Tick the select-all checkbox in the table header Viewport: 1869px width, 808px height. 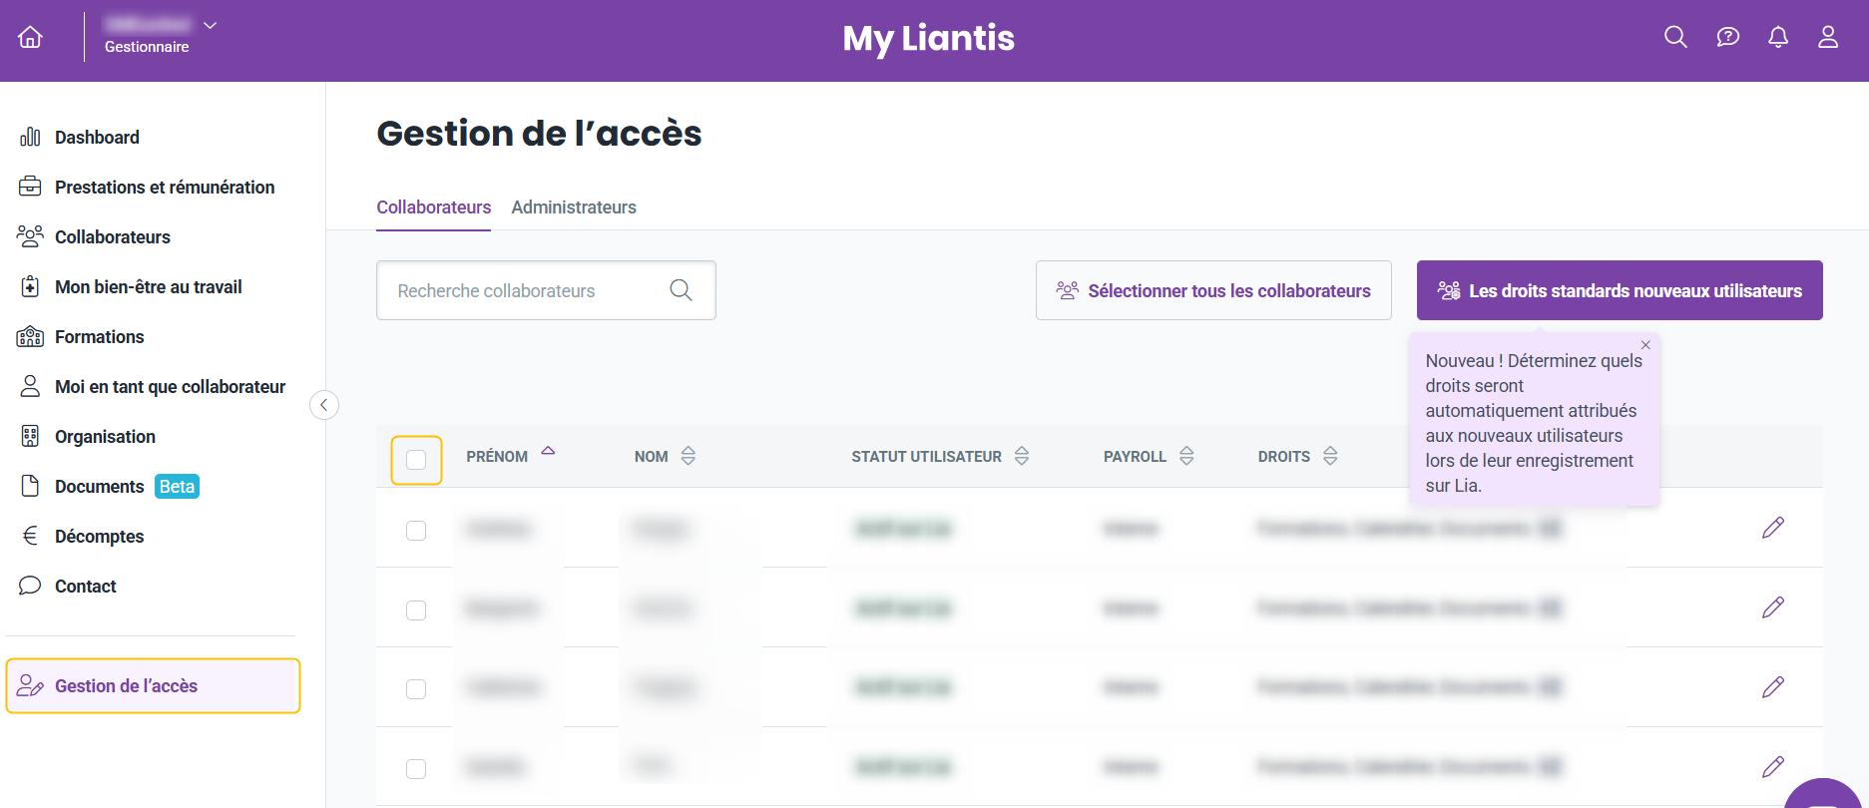click(416, 460)
